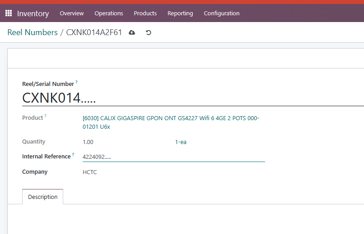364x234 pixels.
Task: Edit the Reel/Serial Number field CXNK014
Action: (193, 98)
